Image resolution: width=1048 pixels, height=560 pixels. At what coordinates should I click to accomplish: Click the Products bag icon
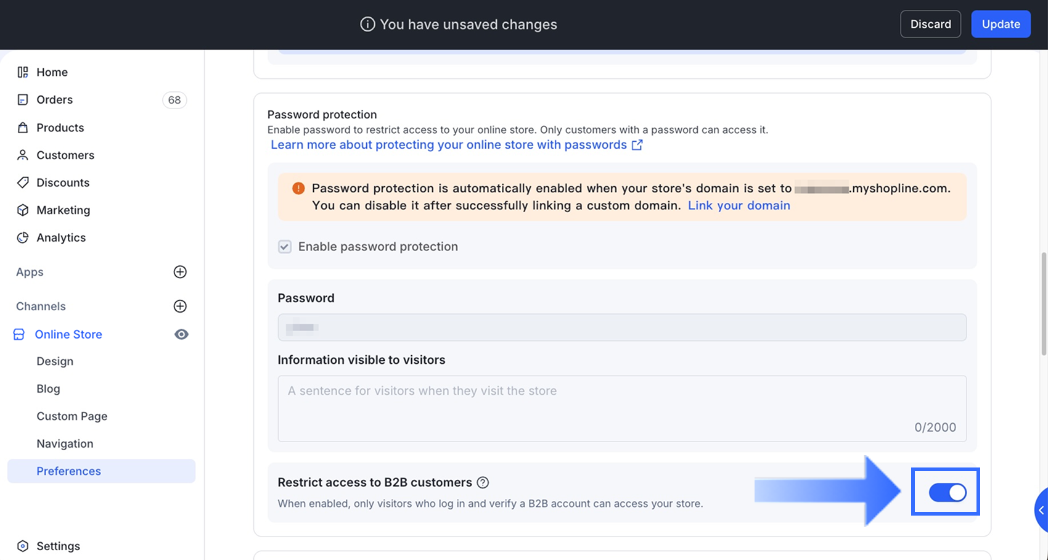pos(23,128)
